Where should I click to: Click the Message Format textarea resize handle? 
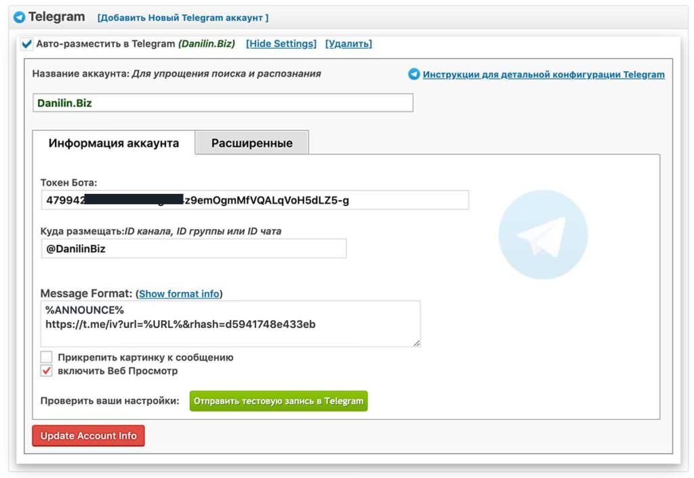(417, 343)
